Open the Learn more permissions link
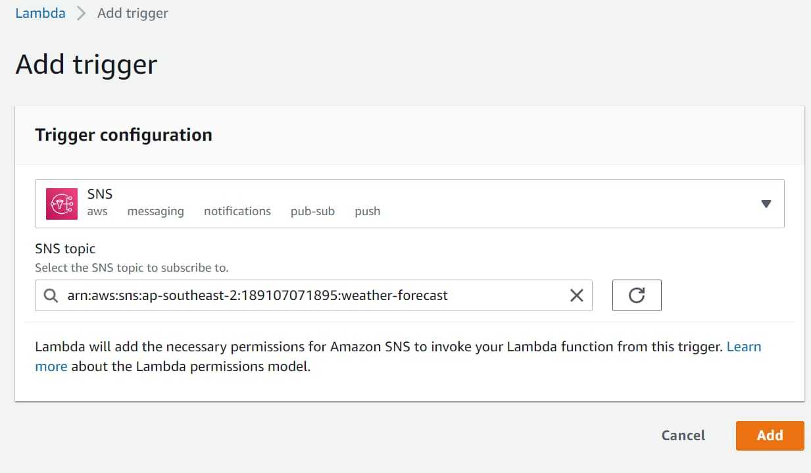Image resolution: width=811 pixels, height=473 pixels. pos(743,347)
